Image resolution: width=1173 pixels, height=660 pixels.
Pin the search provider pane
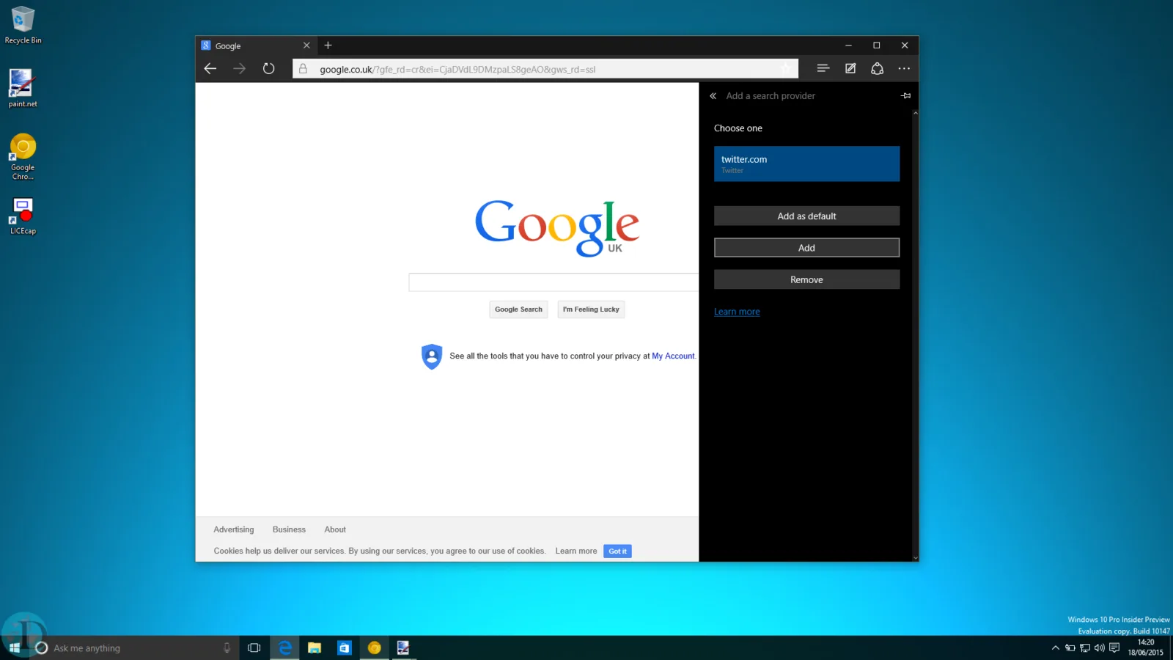coord(906,96)
